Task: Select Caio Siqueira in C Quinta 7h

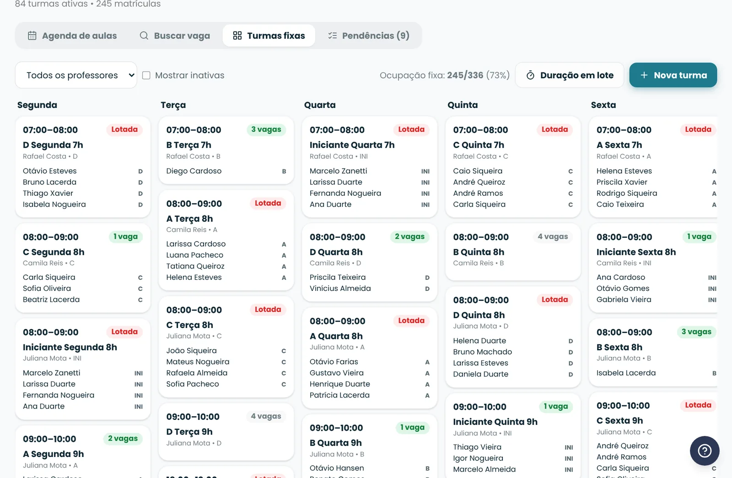Action: pos(513,171)
